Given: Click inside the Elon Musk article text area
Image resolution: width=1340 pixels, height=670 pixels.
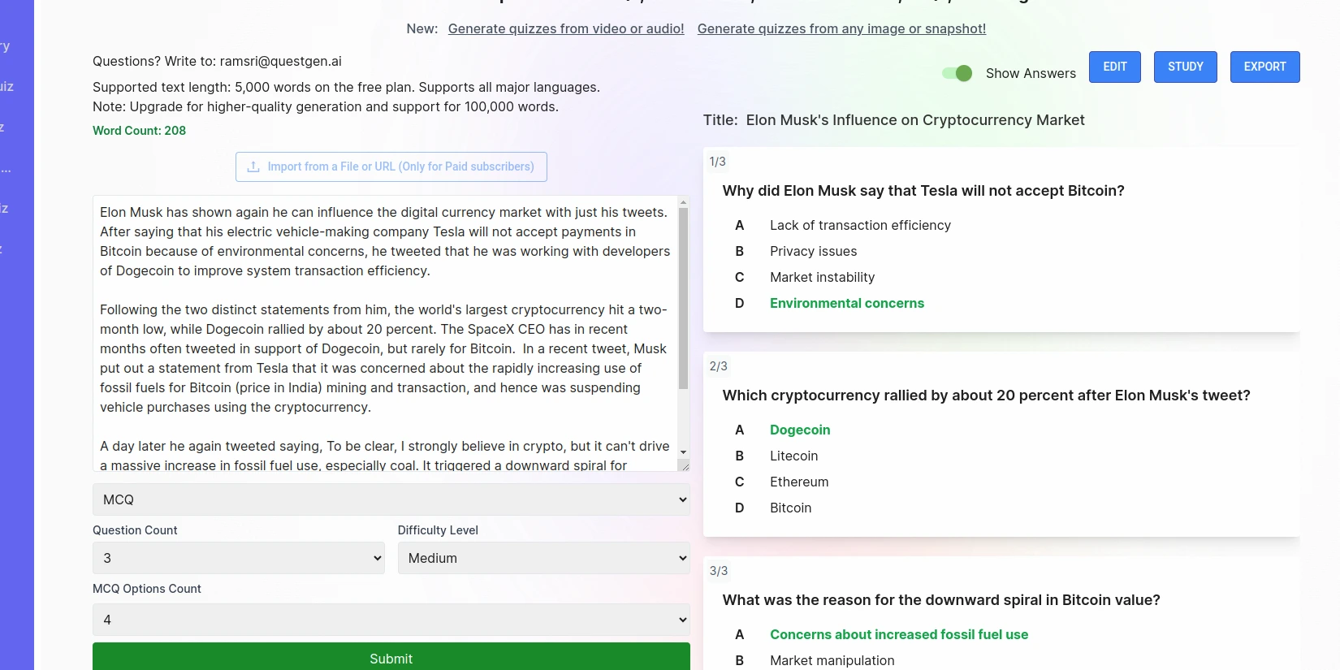Looking at the screenshot, I should coord(385,333).
